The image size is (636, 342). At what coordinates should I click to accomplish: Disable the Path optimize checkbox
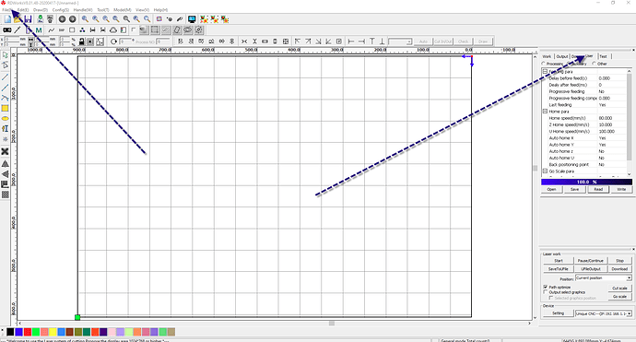tap(546, 287)
